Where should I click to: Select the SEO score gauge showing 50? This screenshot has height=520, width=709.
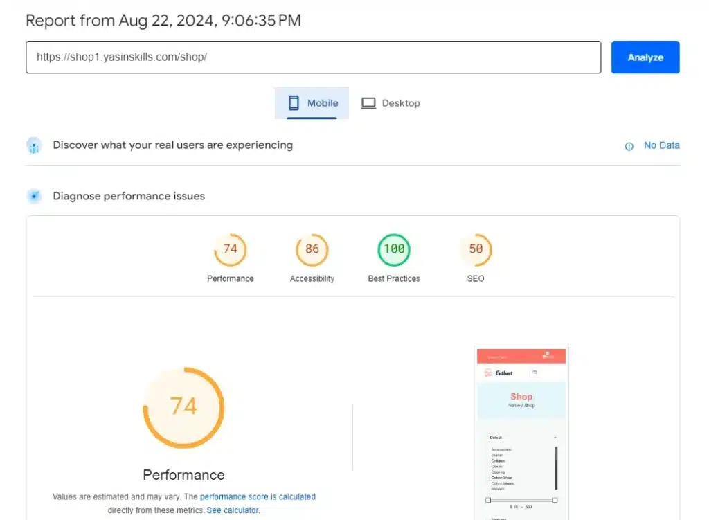click(x=476, y=249)
